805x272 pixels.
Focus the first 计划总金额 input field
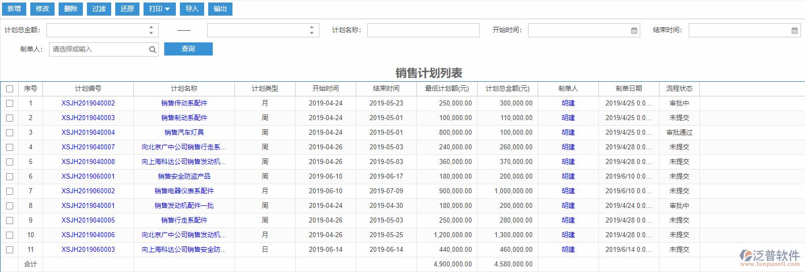pos(103,30)
